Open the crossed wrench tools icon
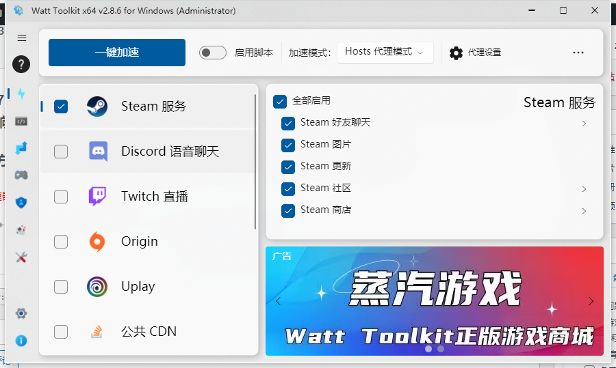 21,257
